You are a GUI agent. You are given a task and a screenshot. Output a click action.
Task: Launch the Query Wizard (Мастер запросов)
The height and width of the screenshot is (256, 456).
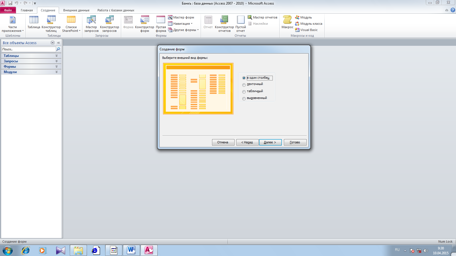pyautogui.click(x=91, y=24)
